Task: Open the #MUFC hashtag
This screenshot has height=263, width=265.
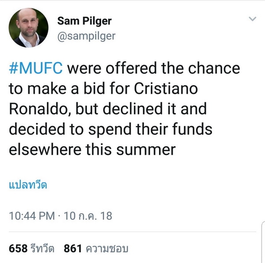Action: (x=36, y=68)
